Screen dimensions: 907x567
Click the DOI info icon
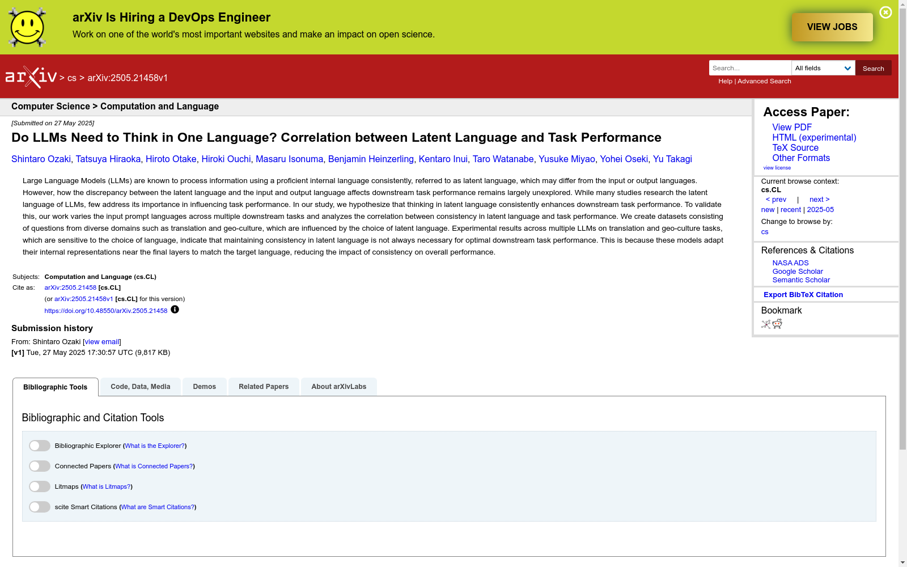(x=175, y=310)
